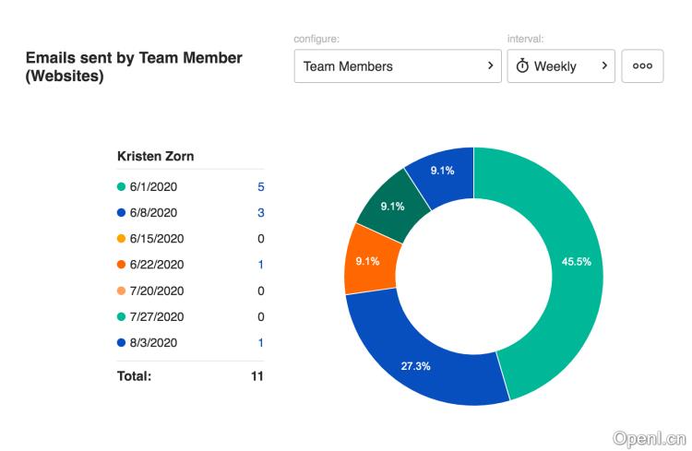
Task: Click the count 1 link for 8/3/2020
Action: tap(260, 343)
